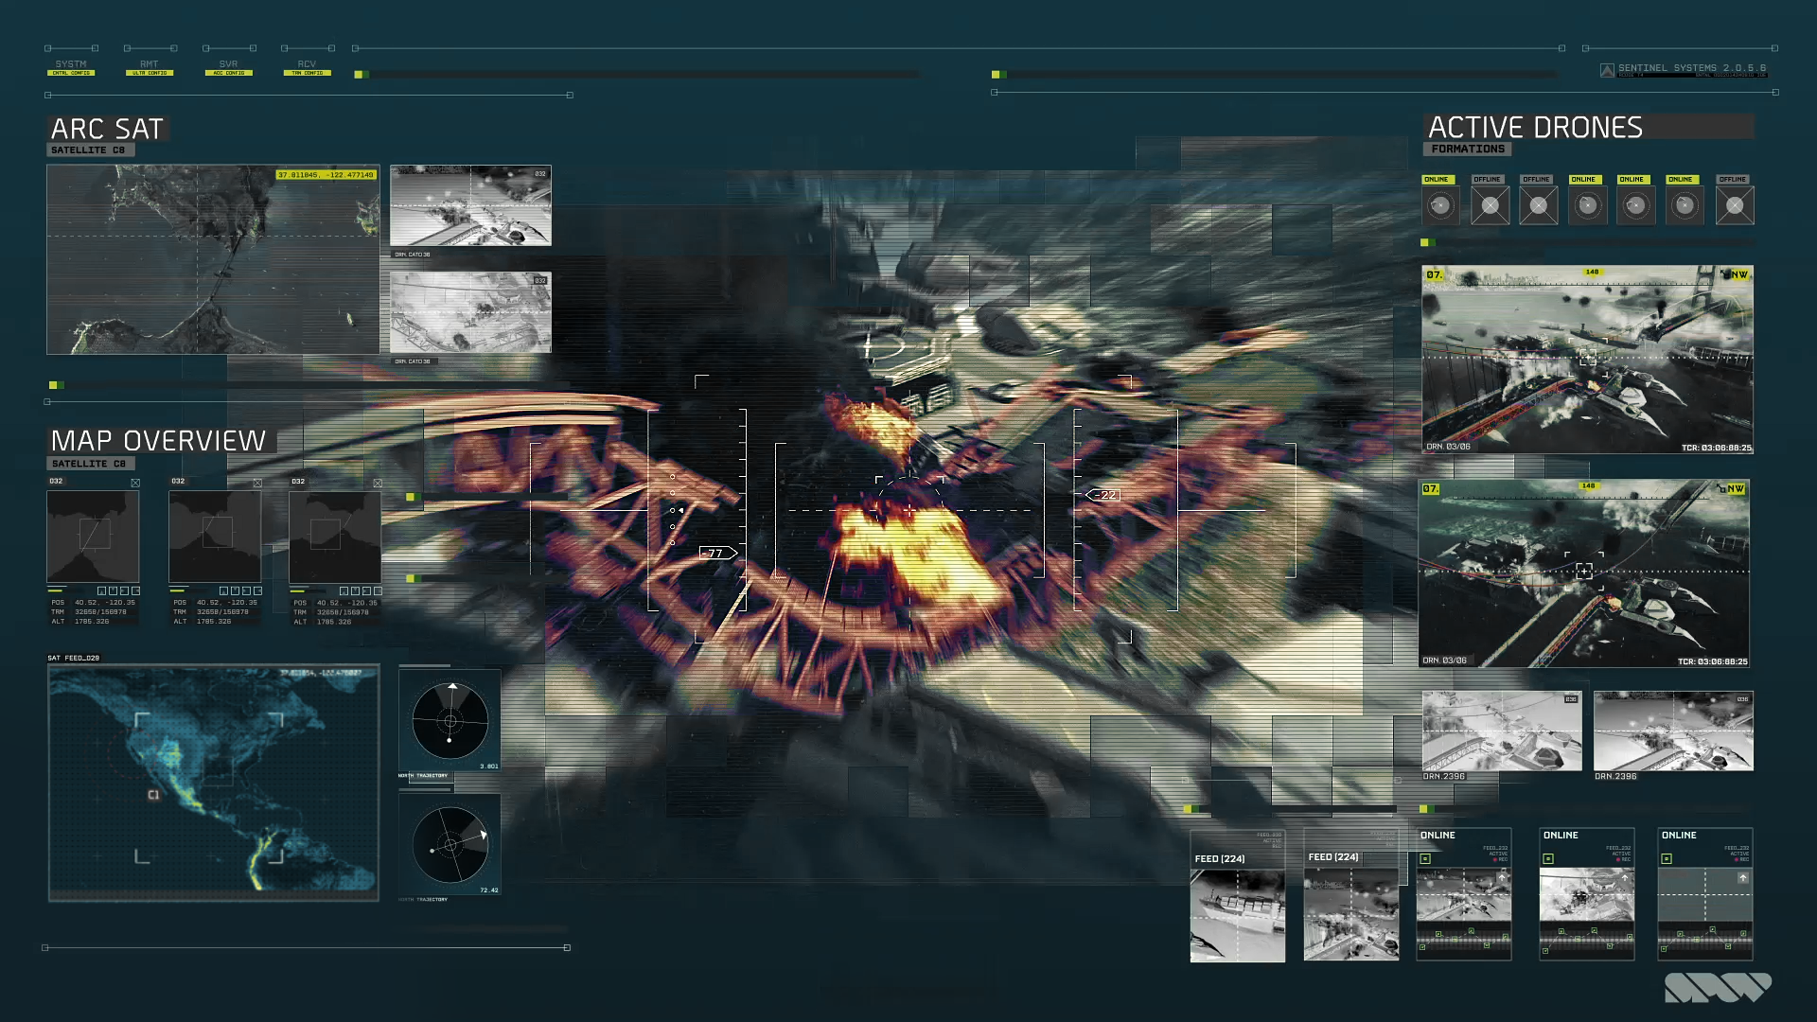Open the RMT tab
Screen dimensions: 1817x1022
150,64
